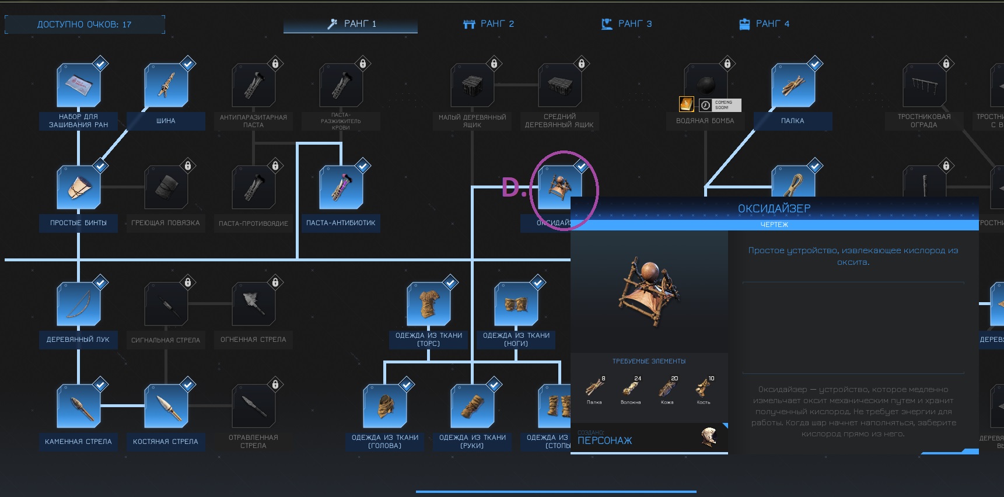Screen dimensions: 1004x497
Task: Click the Костяная стрела node label
Action: [166, 442]
